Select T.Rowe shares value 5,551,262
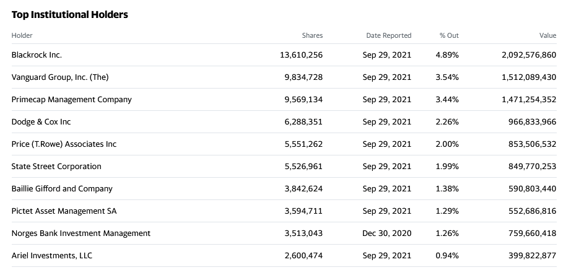 pyautogui.click(x=303, y=144)
